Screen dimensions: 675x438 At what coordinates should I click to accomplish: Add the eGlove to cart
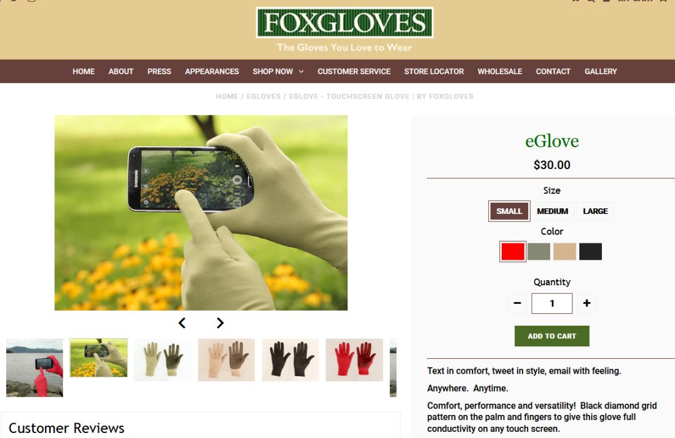tap(552, 336)
